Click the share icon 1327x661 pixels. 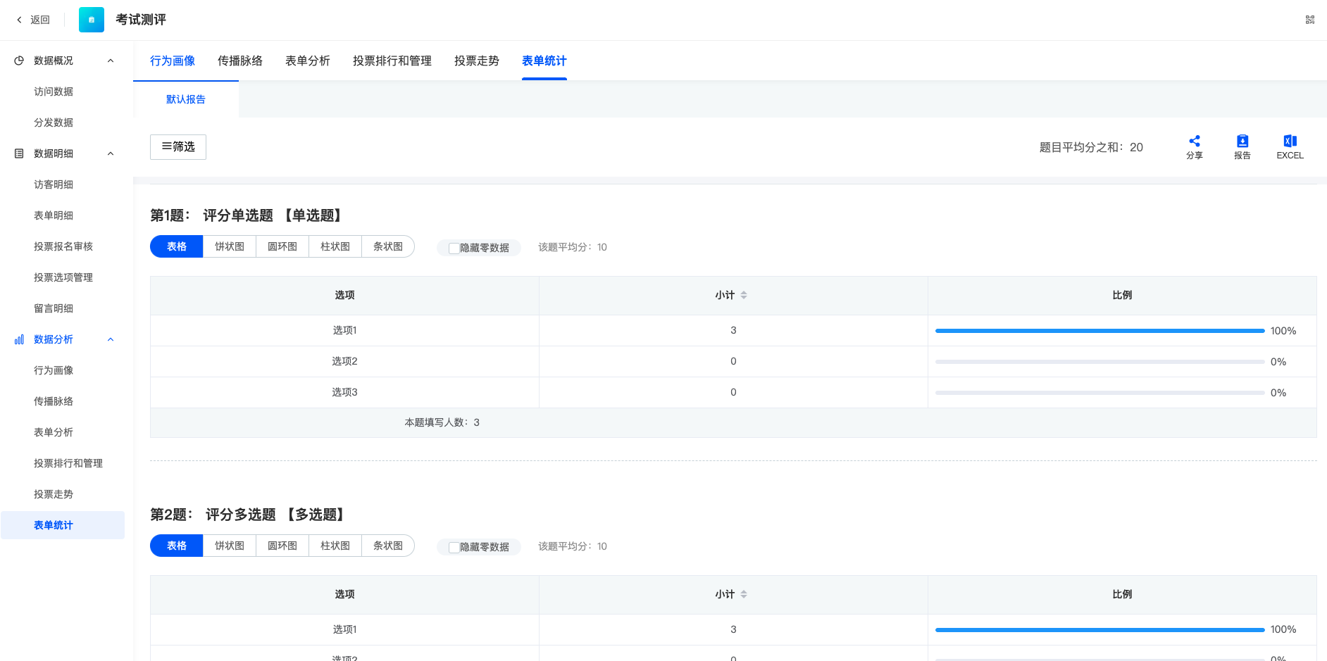coord(1194,141)
